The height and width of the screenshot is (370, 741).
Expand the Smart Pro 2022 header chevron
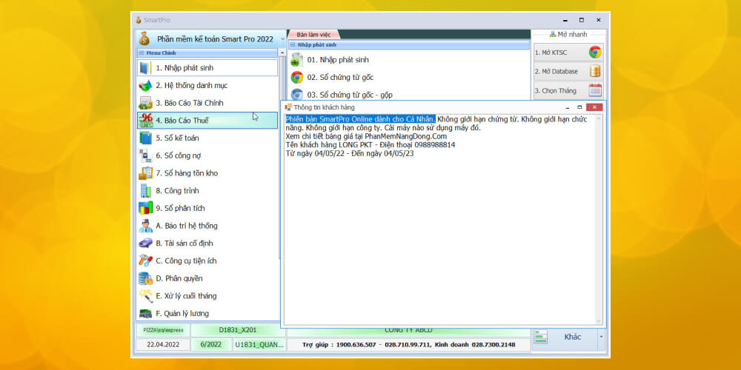point(282,38)
